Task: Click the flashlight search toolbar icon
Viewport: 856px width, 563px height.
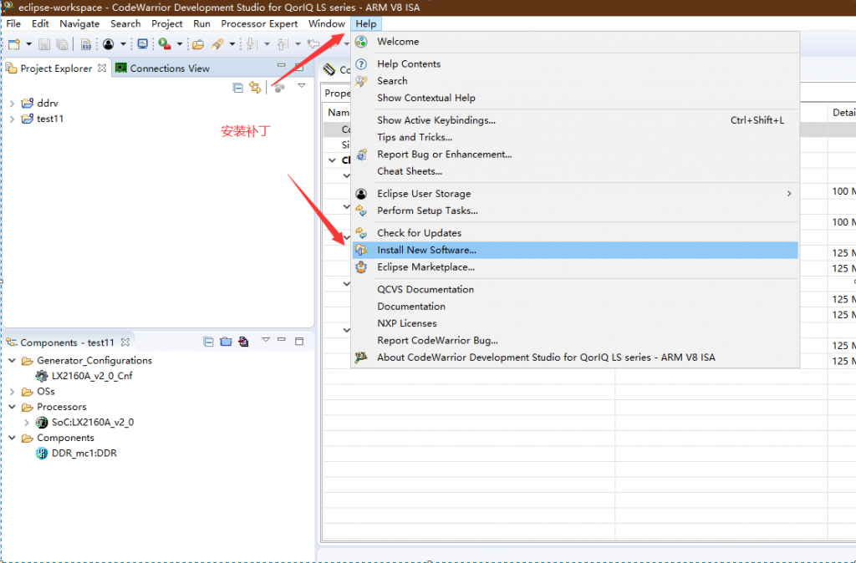Action: (x=218, y=44)
